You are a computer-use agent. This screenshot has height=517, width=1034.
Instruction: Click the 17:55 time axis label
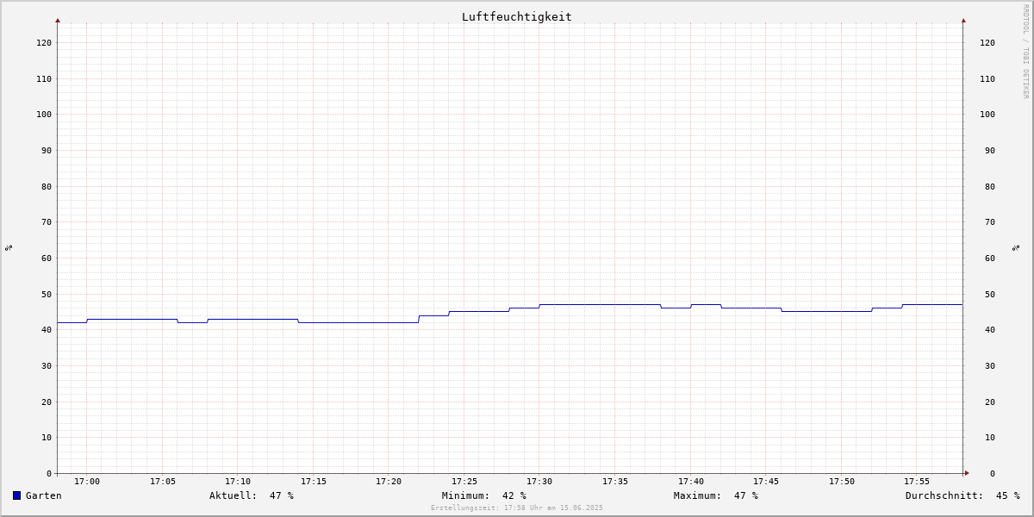pos(917,482)
